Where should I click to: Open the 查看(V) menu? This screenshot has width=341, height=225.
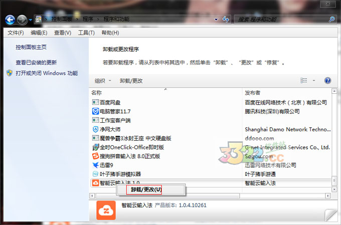(63, 33)
